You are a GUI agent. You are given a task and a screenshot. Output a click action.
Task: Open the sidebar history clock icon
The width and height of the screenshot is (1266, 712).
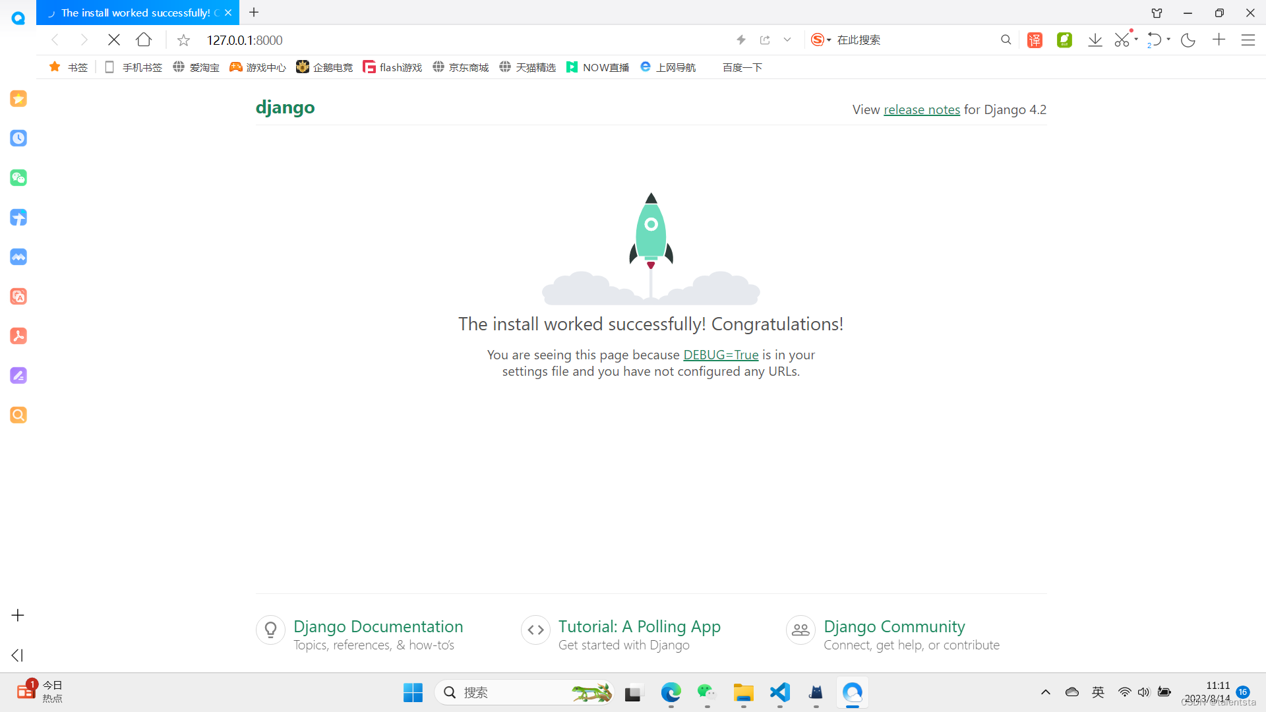18,138
